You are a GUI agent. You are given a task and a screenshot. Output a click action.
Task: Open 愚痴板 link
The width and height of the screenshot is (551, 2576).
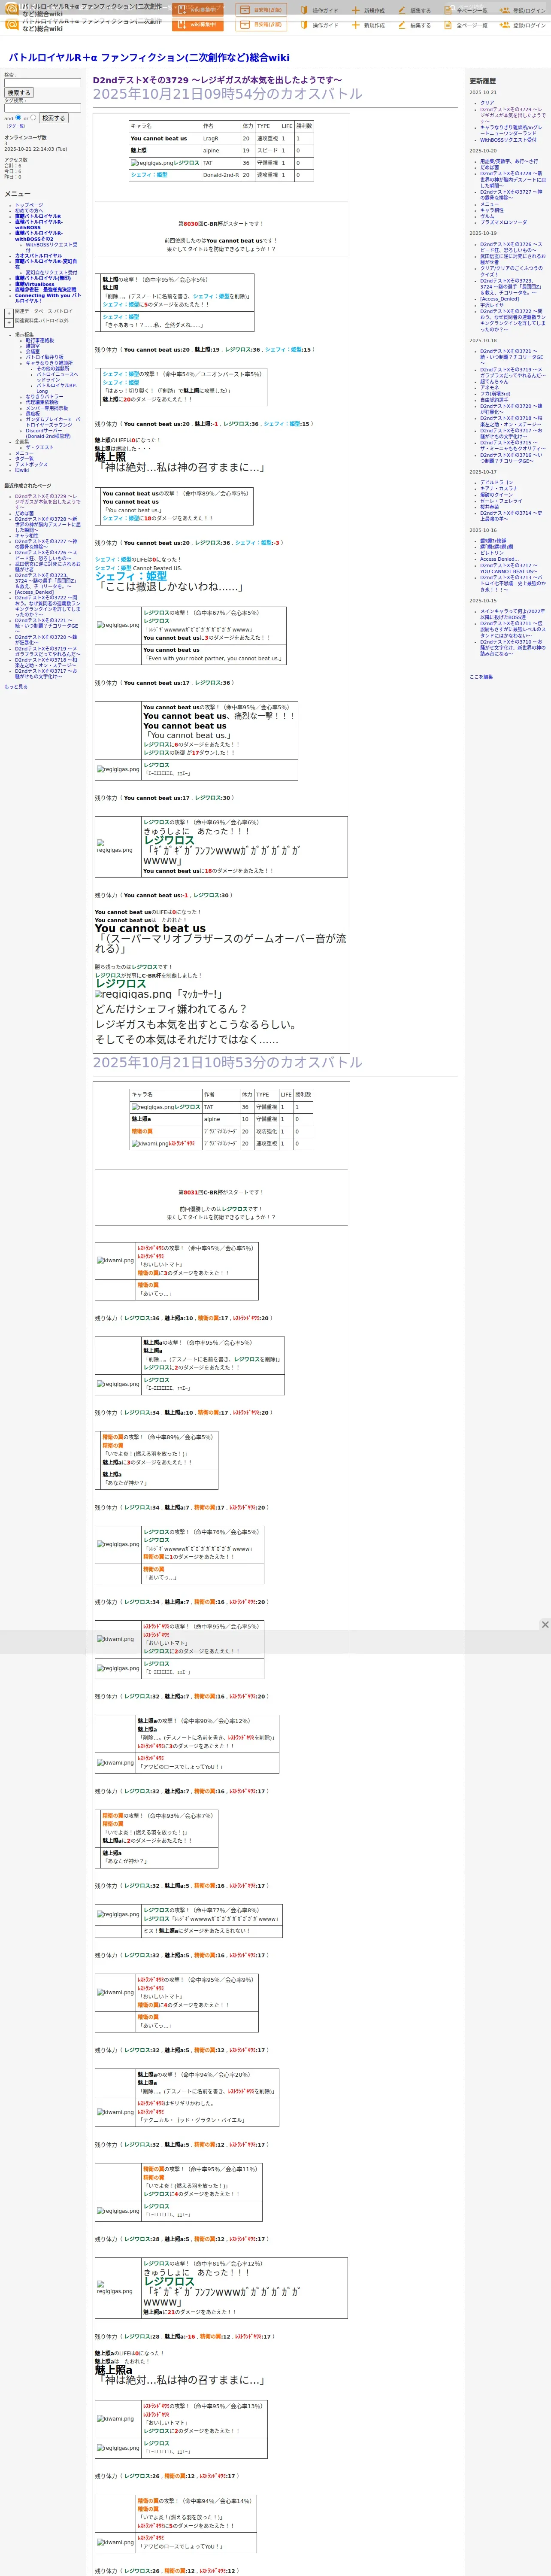click(33, 413)
